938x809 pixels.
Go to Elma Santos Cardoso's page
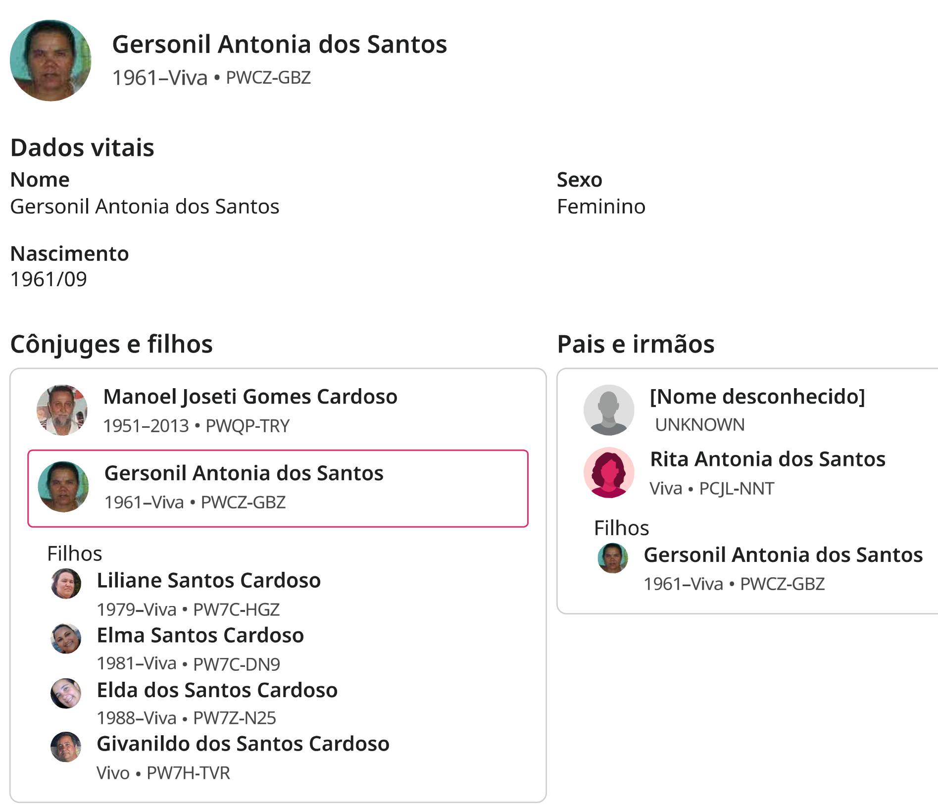click(x=200, y=635)
